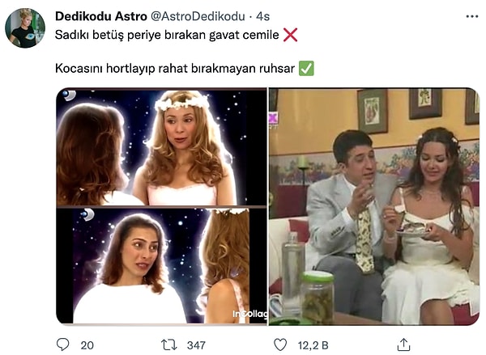Click the green check mark emoji
The image size is (486, 355).
[x=306, y=70]
